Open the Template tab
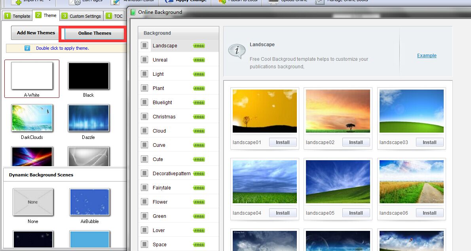The width and height of the screenshot is (471, 251). pyautogui.click(x=17, y=16)
